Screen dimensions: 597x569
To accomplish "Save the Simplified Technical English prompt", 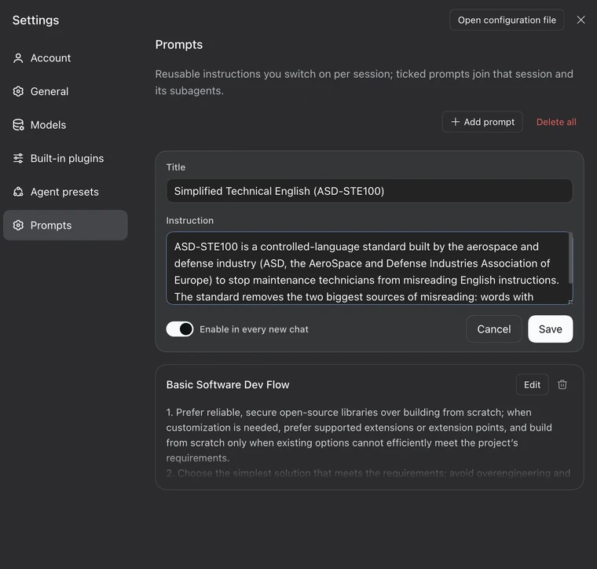I will (550, 329).
